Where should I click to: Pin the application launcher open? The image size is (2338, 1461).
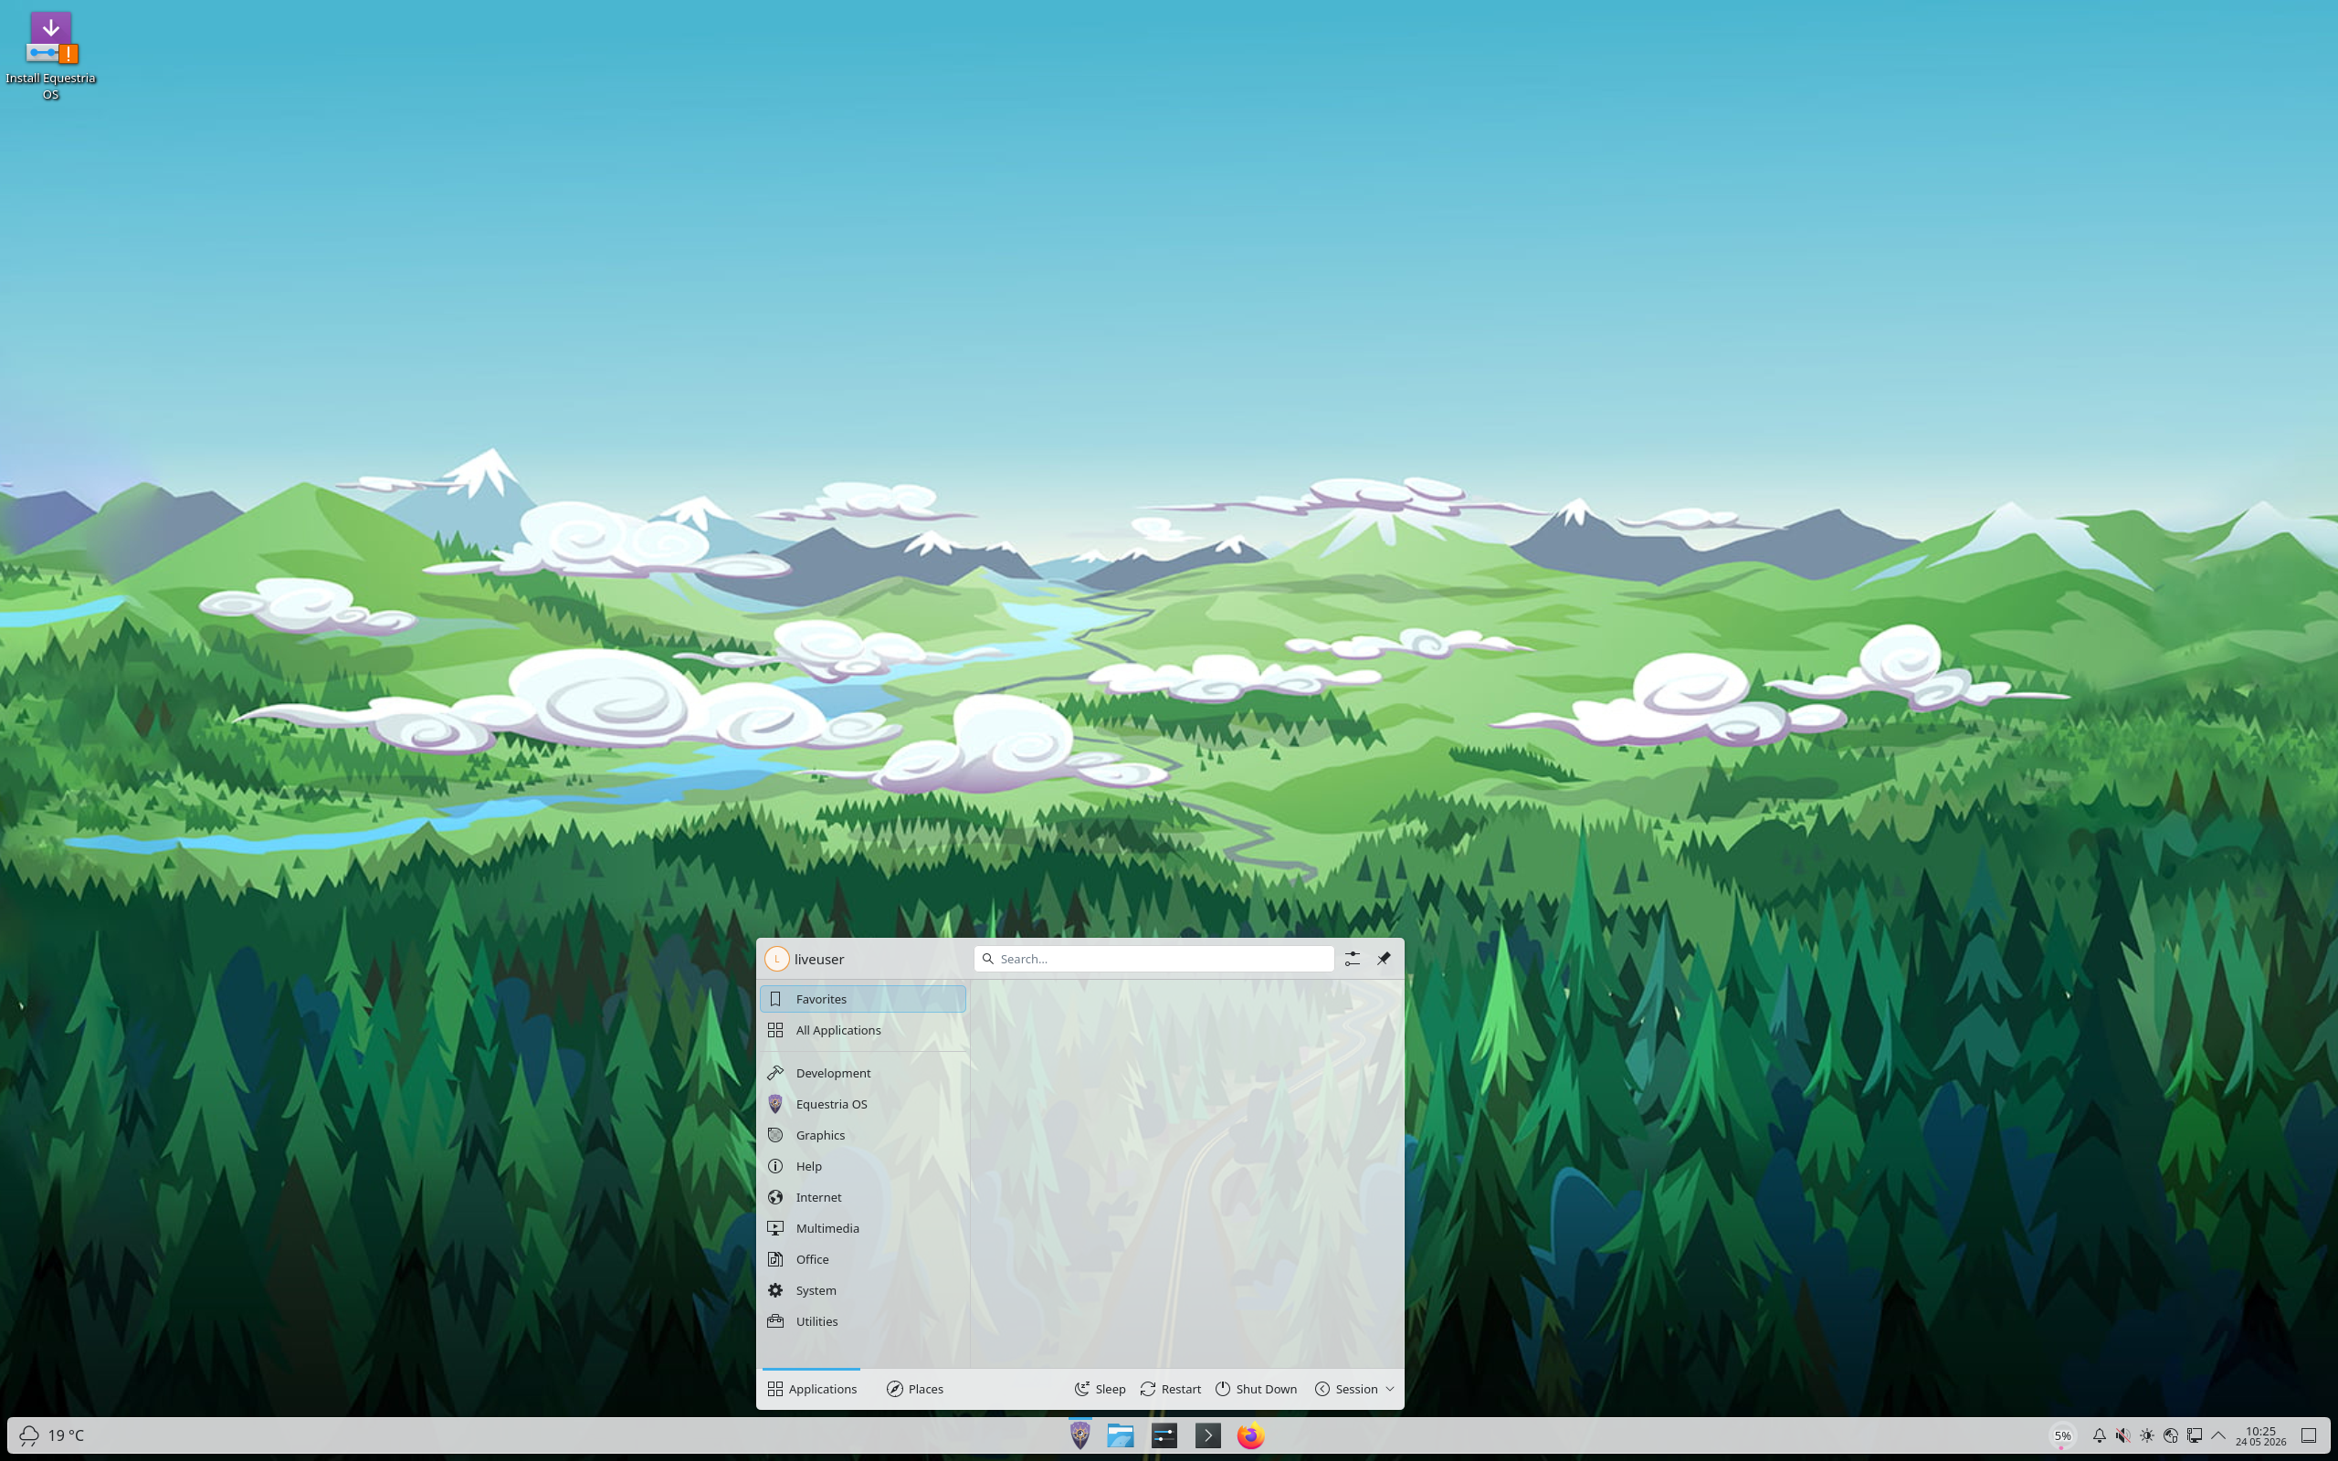(x=1384, y=959)
